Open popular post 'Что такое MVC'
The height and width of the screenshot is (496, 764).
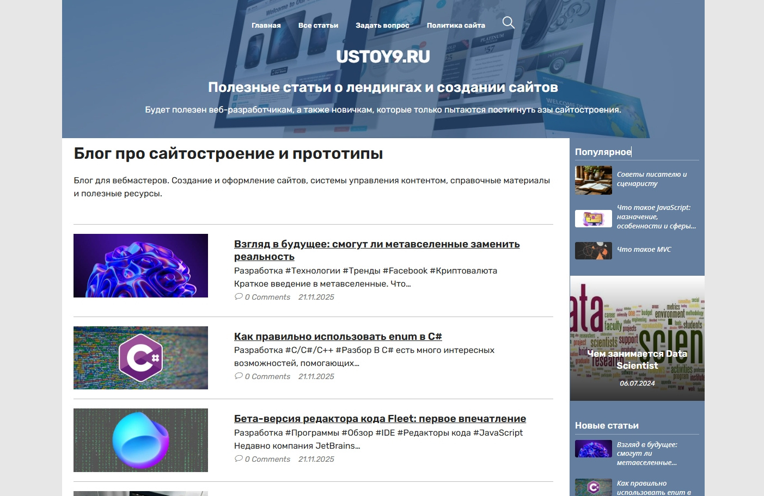pos(644,250)
